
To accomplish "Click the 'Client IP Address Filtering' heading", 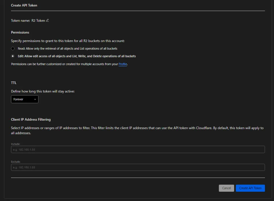I will 31,120.
